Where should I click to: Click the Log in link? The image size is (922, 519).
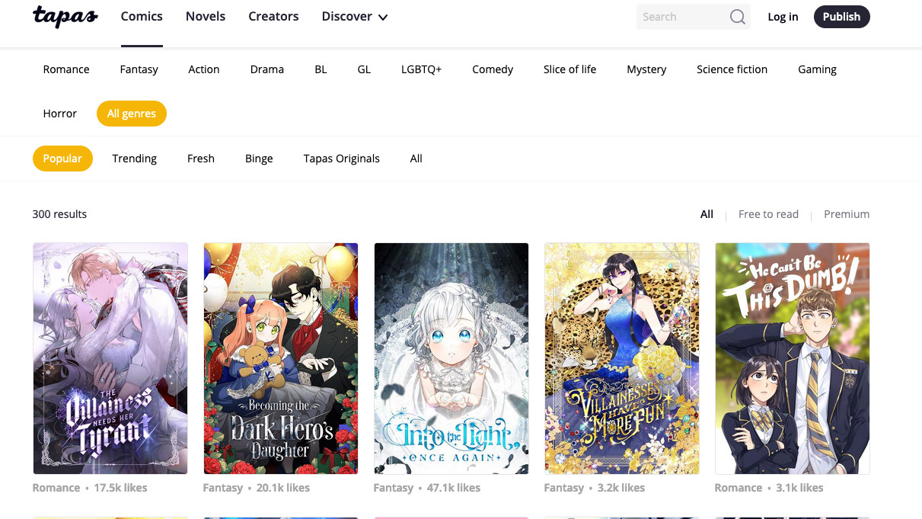coord(783,17)
